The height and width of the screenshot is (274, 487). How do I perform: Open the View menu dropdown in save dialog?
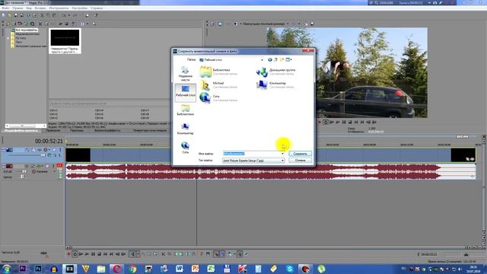[288, 59]
